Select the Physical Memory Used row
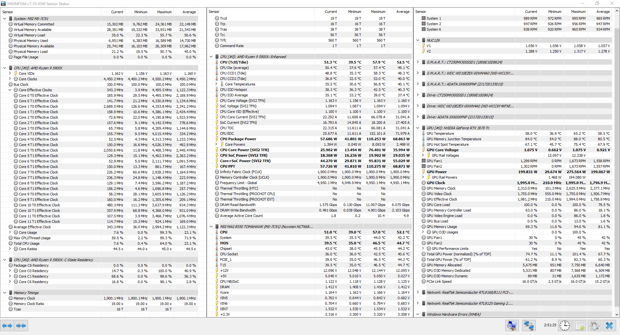 100,41
